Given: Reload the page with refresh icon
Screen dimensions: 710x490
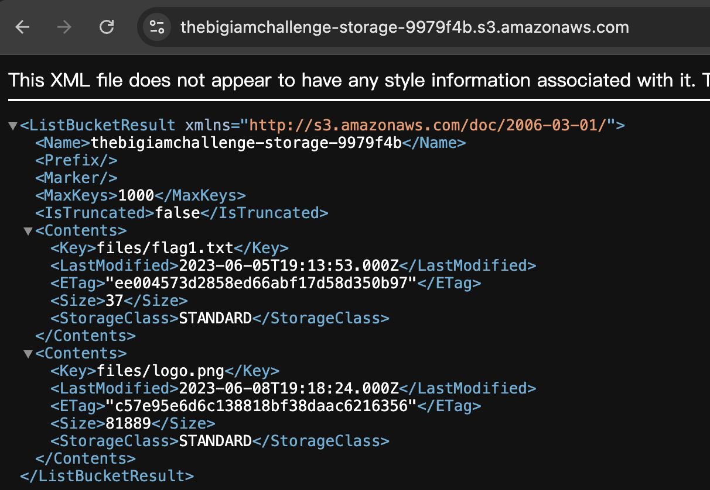Looking at the screenshot, I should pyautogui.click(x=107, y=27).
